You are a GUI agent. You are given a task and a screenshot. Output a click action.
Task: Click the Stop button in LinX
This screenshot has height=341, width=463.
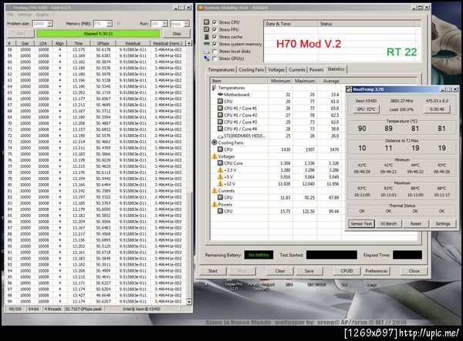click(x=176, y=34)
